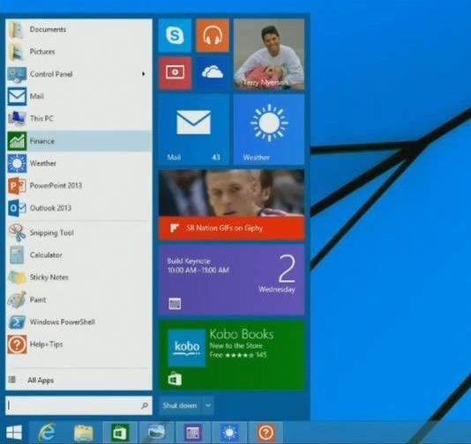Click the "Outlook 2013" label
The image size is (471, 444).
[50, 208]
